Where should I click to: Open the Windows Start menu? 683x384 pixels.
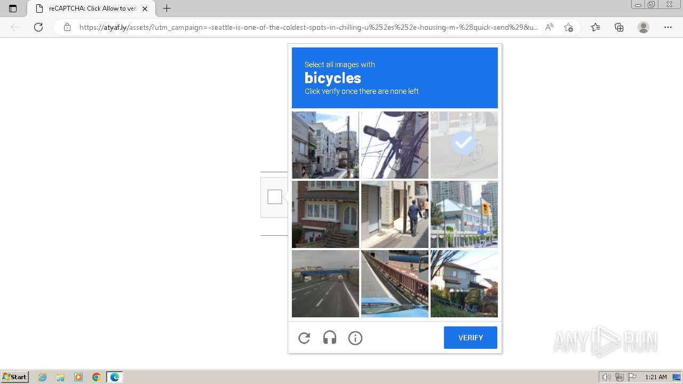pos(14,377)
